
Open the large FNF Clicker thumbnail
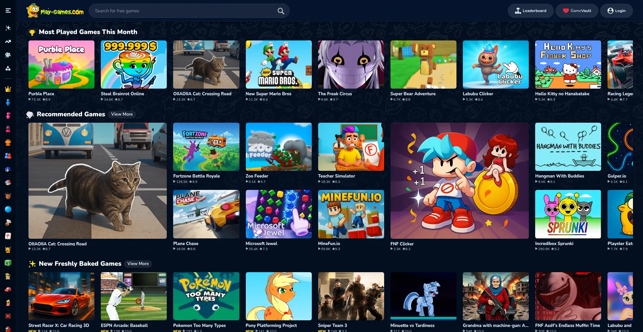(x=459, y=181)
